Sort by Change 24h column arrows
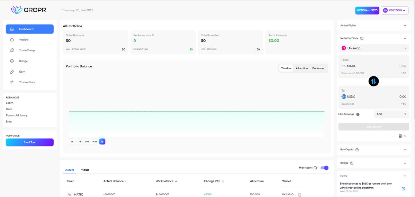This screenshot has height=197, width=415. point(223,181)
